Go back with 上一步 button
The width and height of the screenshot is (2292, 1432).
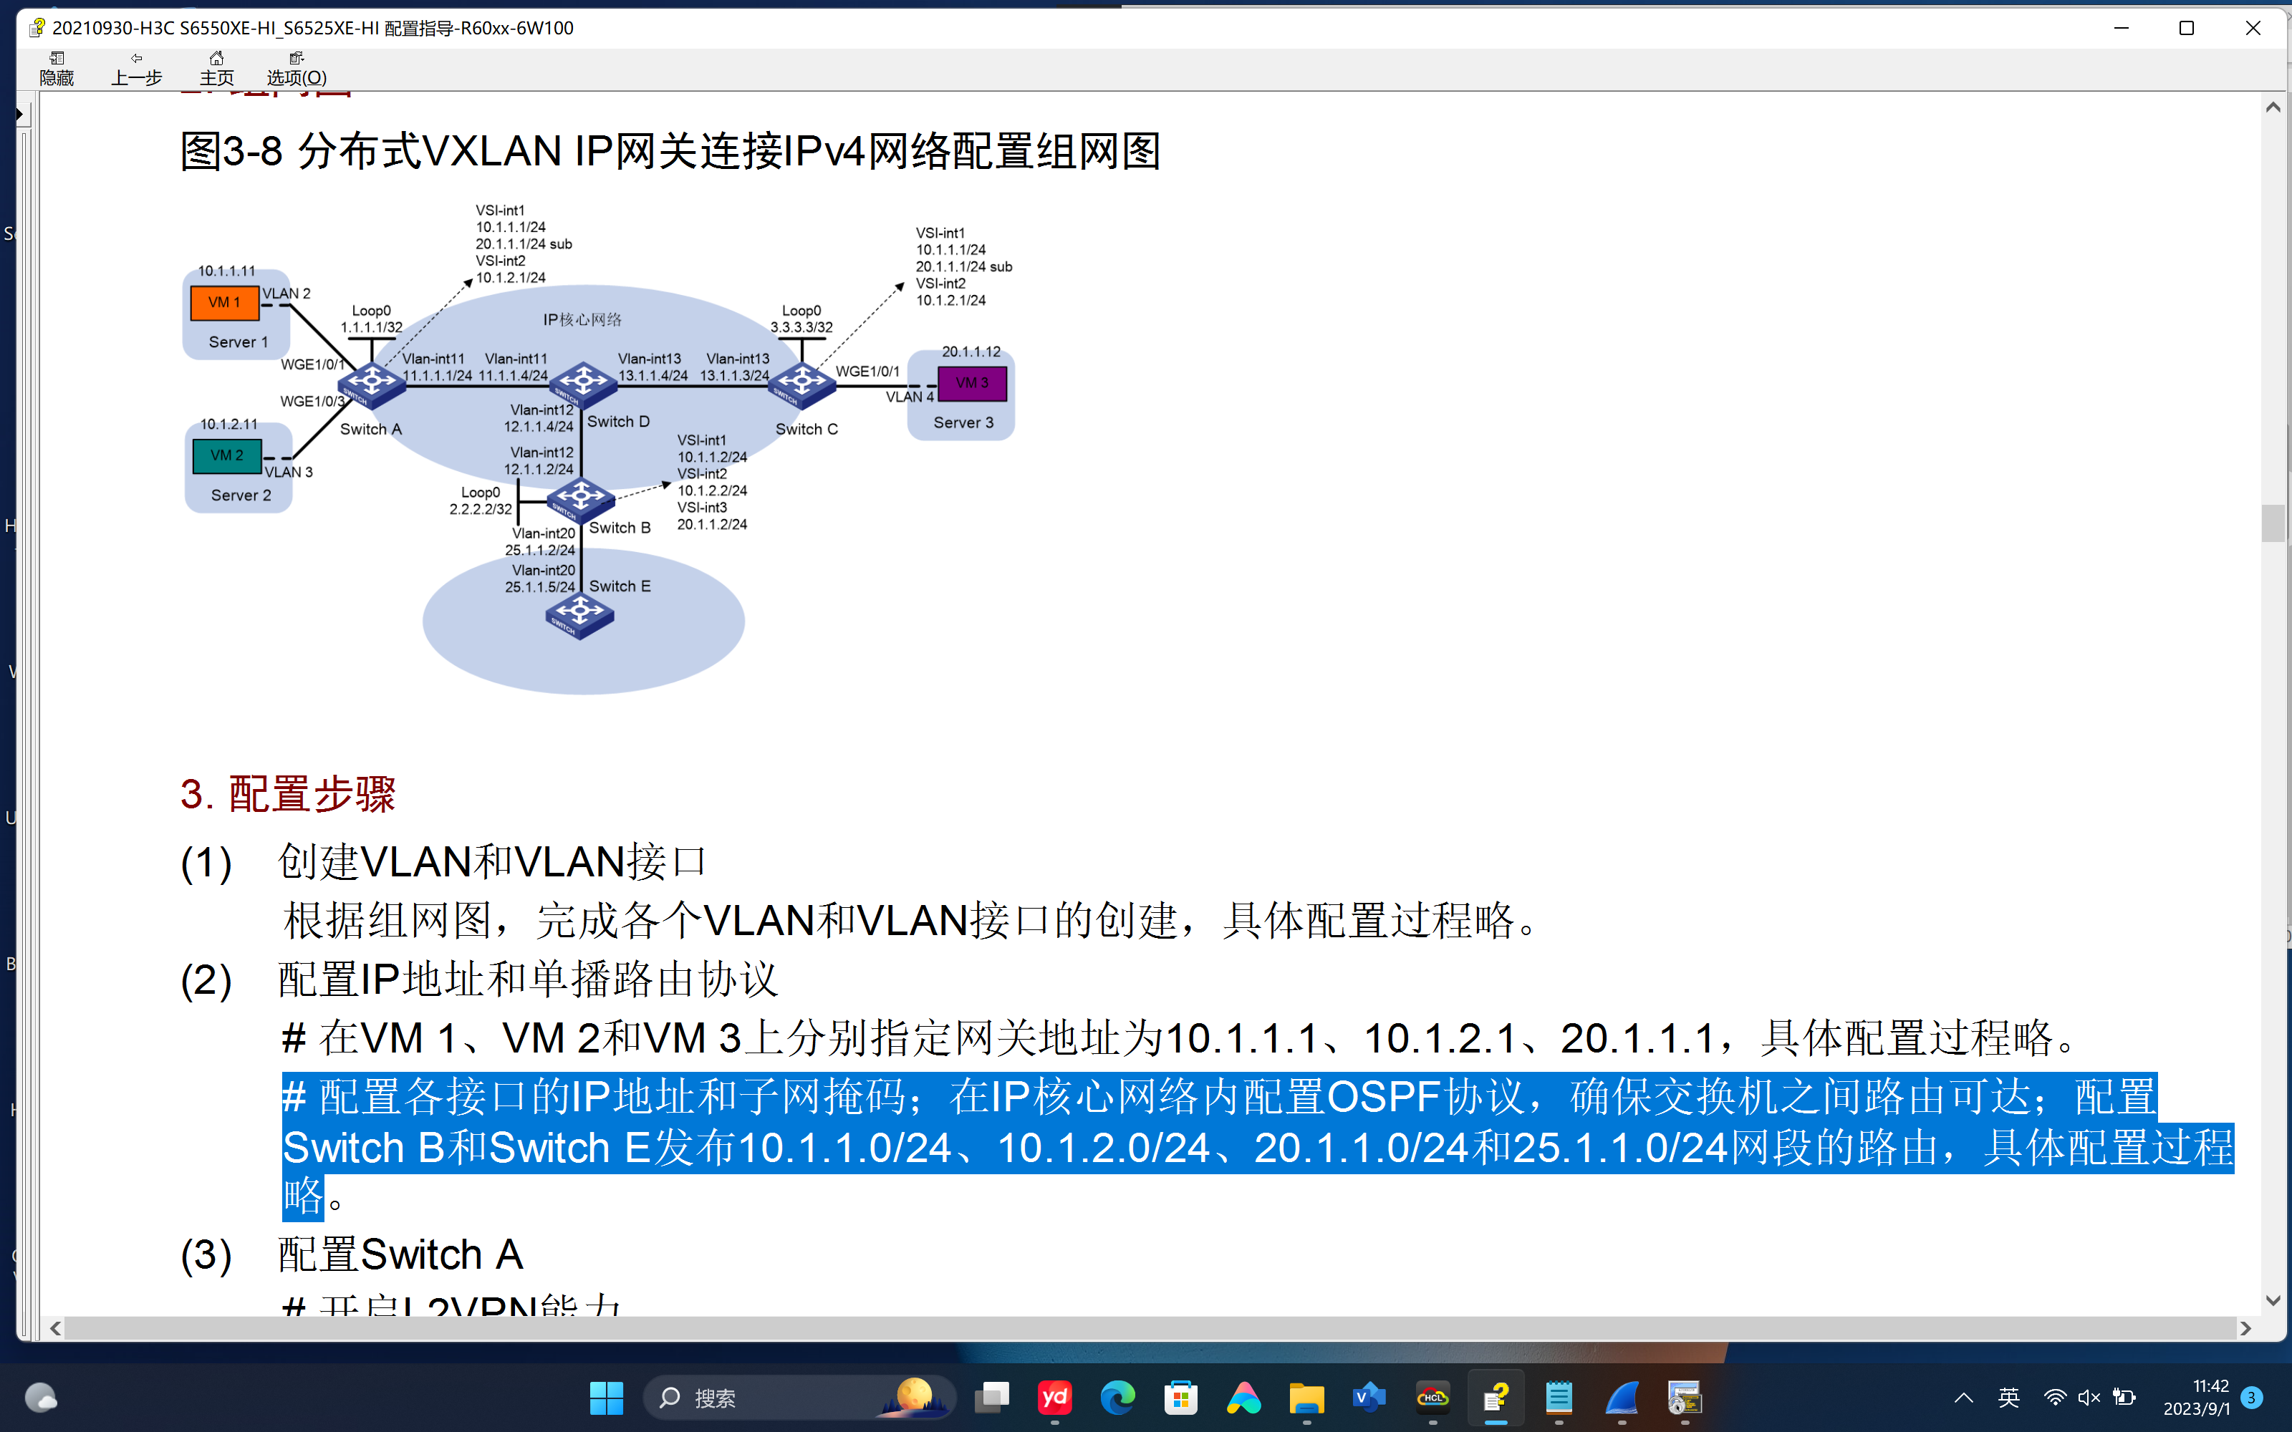[136, 69]
